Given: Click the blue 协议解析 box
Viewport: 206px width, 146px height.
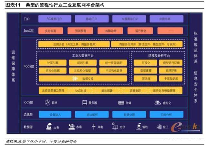Looking at the screenshot, I should (92, 115).
